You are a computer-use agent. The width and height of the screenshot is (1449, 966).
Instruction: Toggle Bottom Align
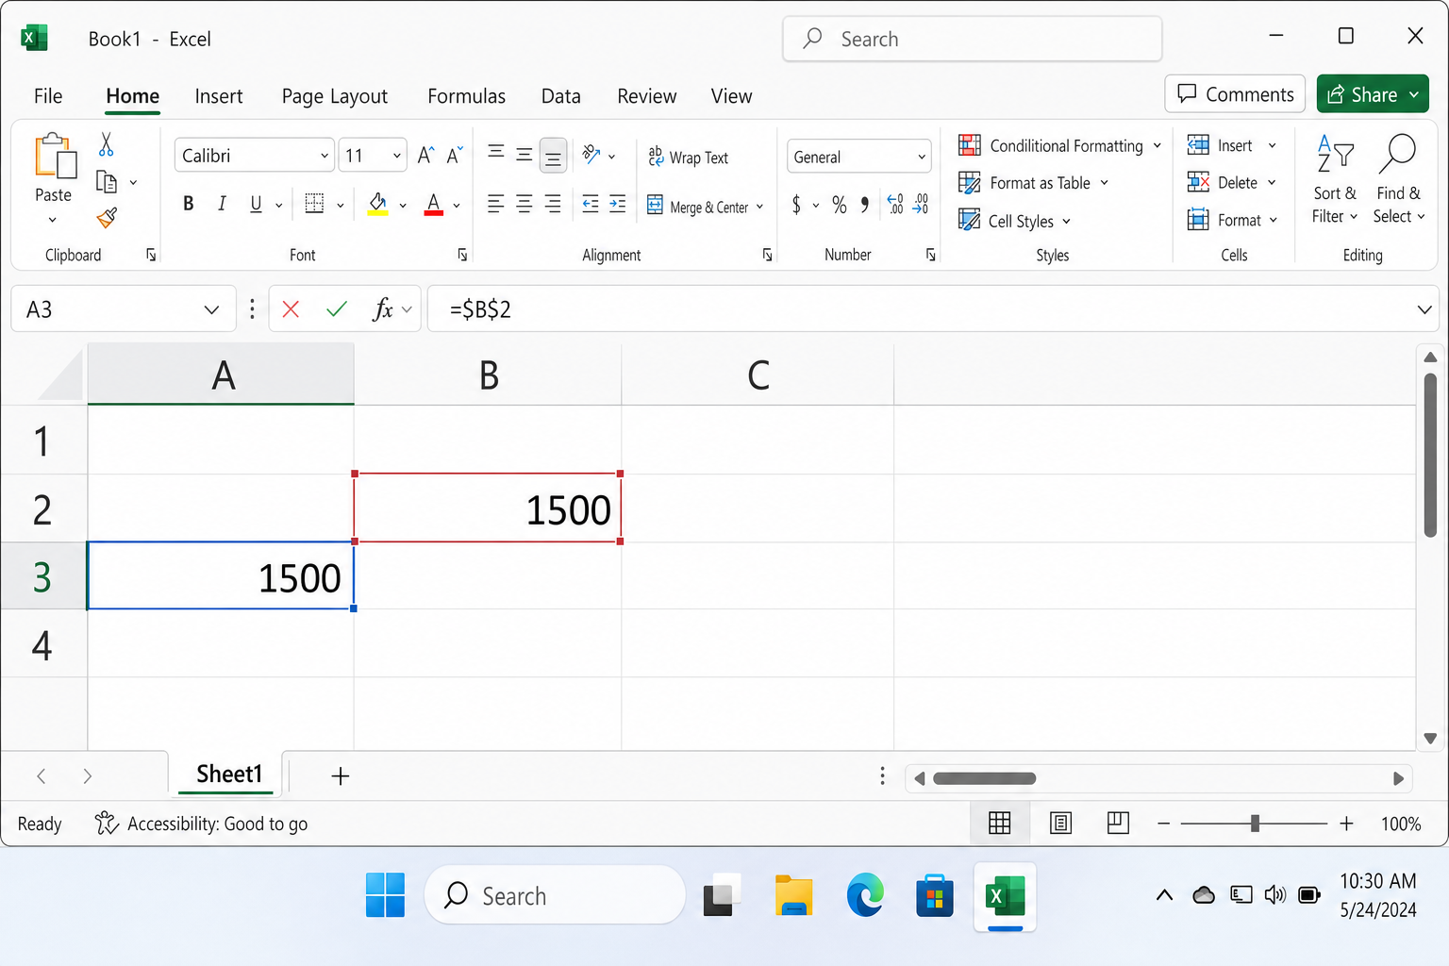click(554, 158)
